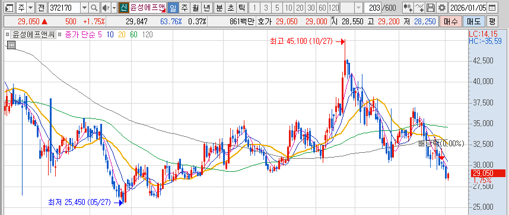This screenshot has height=215, width=509.
Task: Choose interval 30 button
Action: 311,8
